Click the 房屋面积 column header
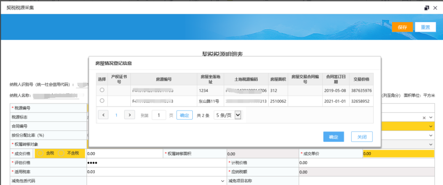The height and width of the screenshot is (185, 443). (278, 79)
